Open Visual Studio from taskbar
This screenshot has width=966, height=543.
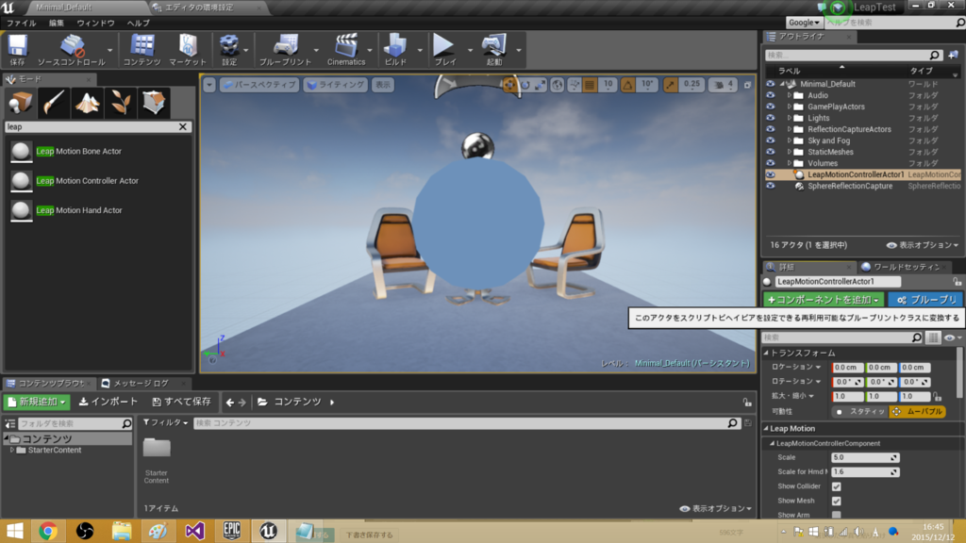[x=194, y=531]
